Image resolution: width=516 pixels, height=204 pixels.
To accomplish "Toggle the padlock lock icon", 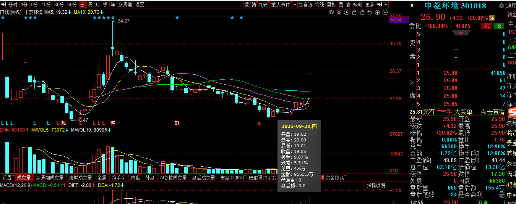I will click(x=354, y=12).
